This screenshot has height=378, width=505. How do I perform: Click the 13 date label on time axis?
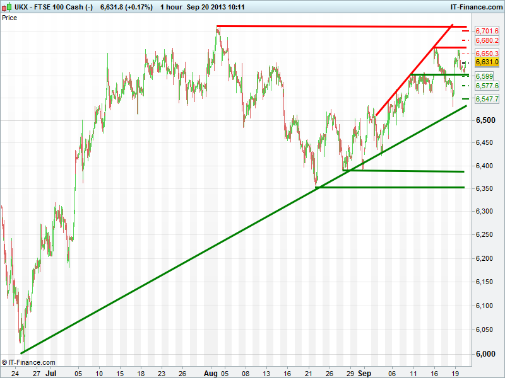[x=266, y=374]
